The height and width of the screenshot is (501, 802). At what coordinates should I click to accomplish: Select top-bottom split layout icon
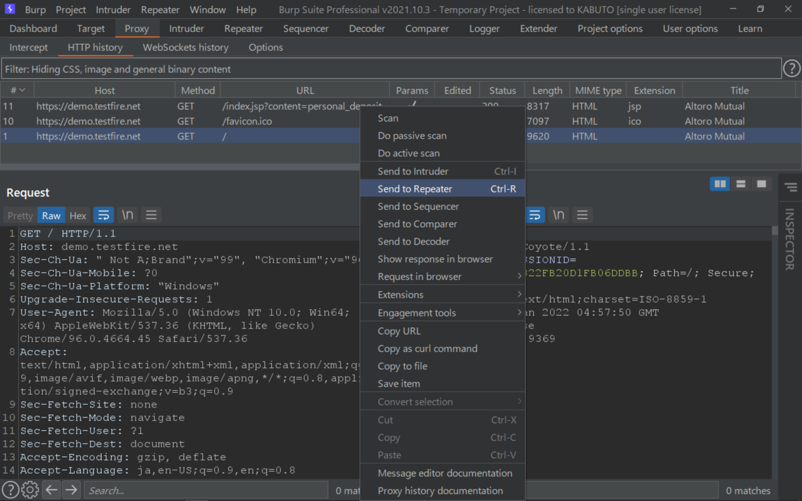tap(741, 184)
